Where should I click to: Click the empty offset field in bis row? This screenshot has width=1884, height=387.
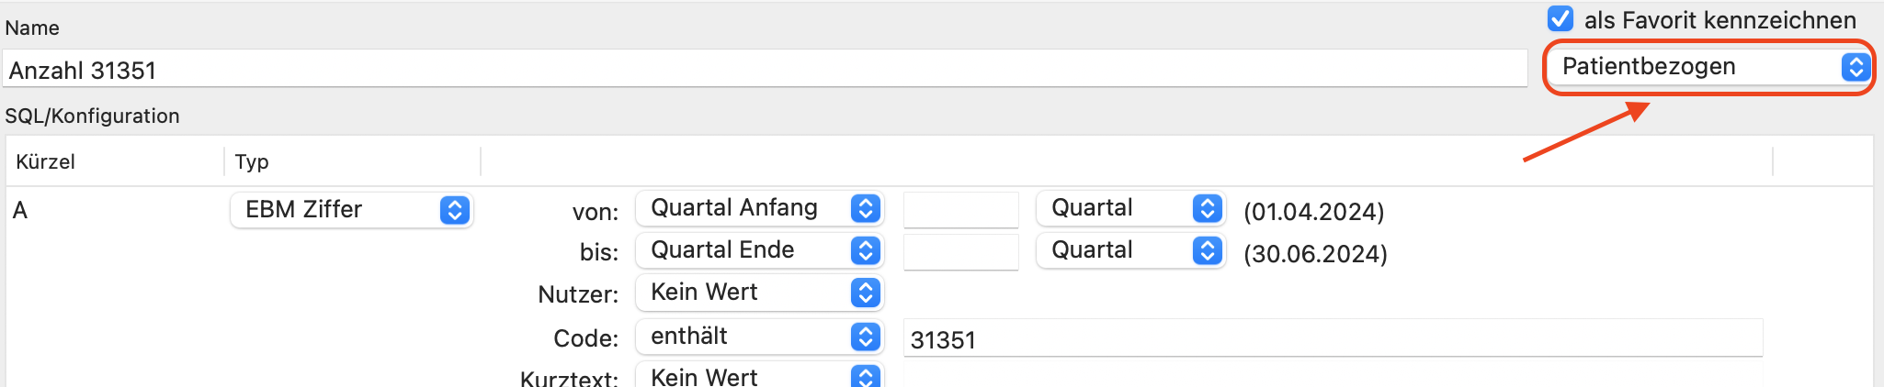[x=961, y=252]
